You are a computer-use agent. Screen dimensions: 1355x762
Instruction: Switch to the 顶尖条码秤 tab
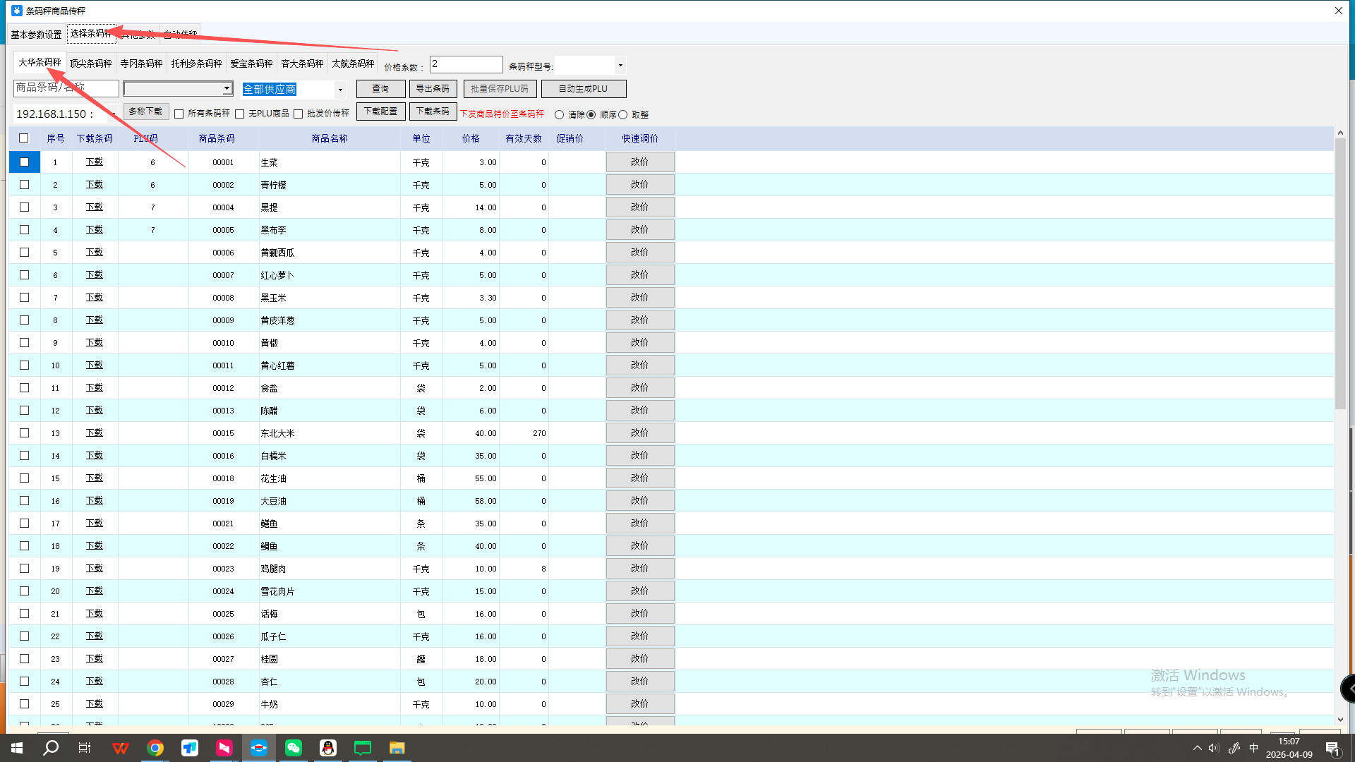(x=90, y=64)
